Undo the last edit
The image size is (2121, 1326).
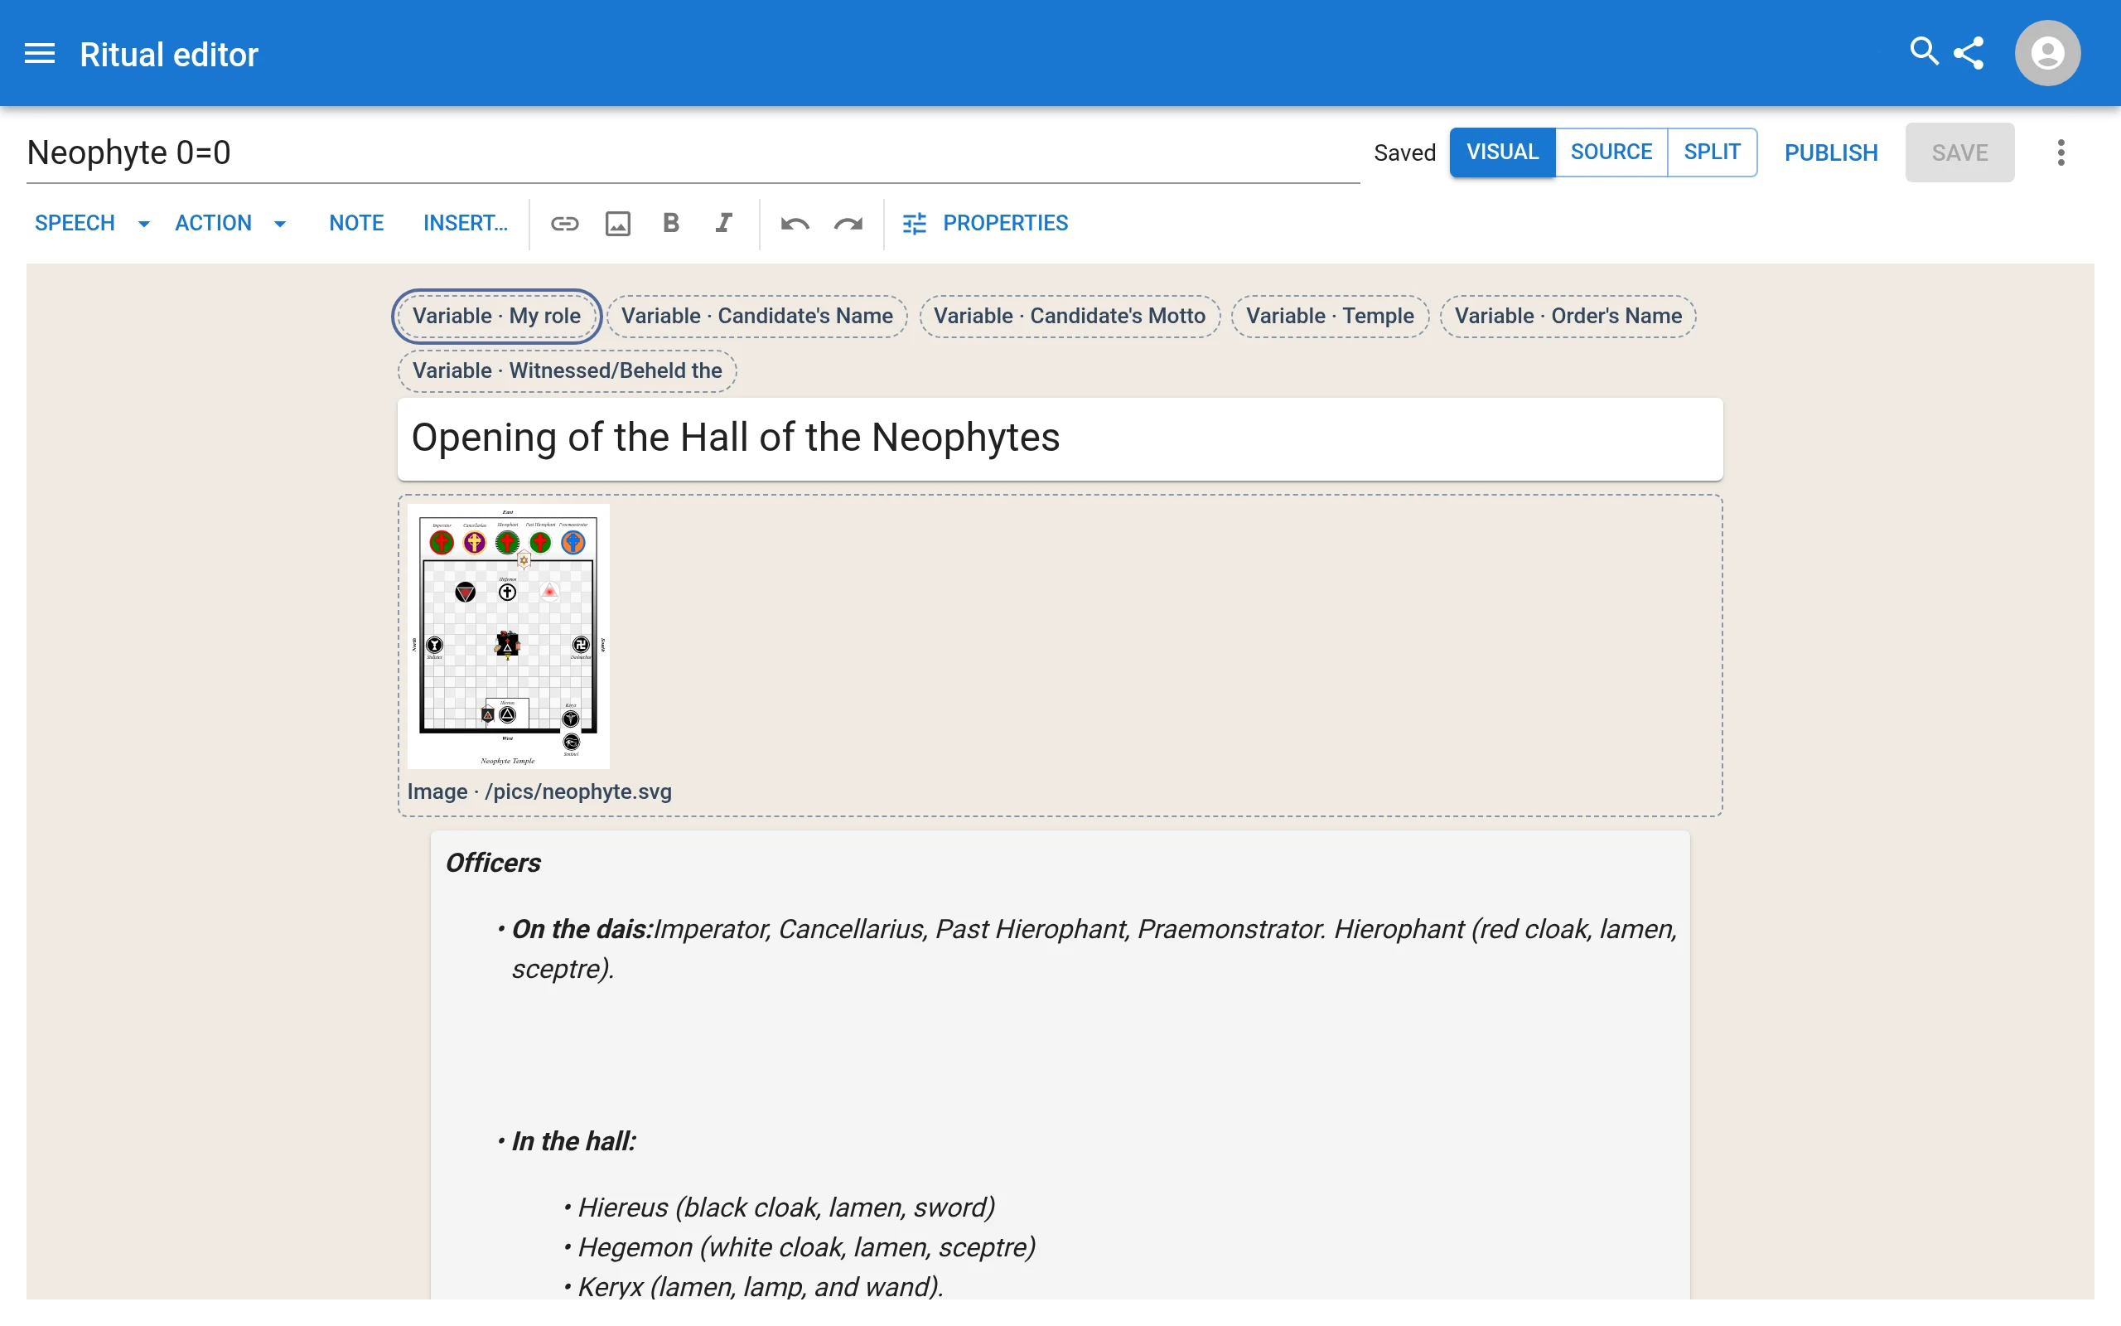coord(794,224)
